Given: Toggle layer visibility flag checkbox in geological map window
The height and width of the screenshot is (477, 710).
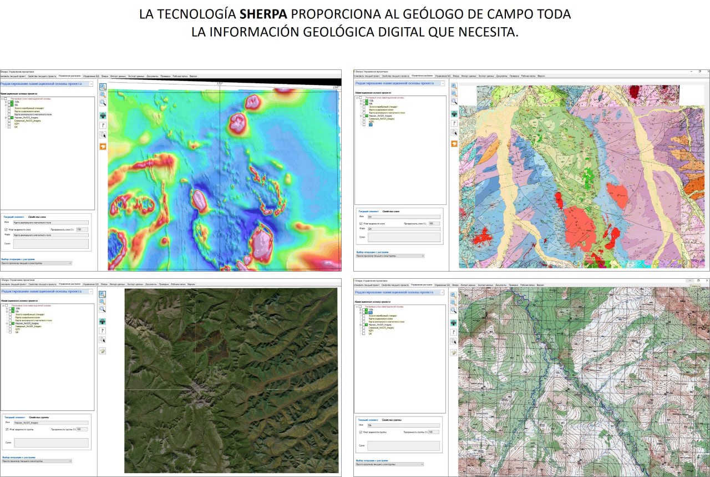Looking at the screenshot, I should coord(361,223).
